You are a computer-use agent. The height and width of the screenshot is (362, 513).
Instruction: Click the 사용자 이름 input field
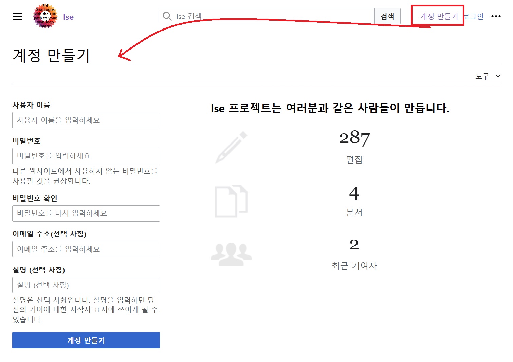(86, 120)
